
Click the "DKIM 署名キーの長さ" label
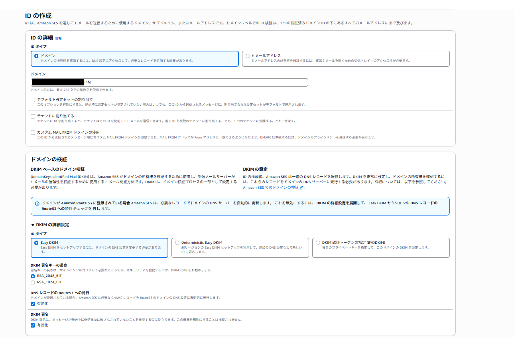pos(49,265)
